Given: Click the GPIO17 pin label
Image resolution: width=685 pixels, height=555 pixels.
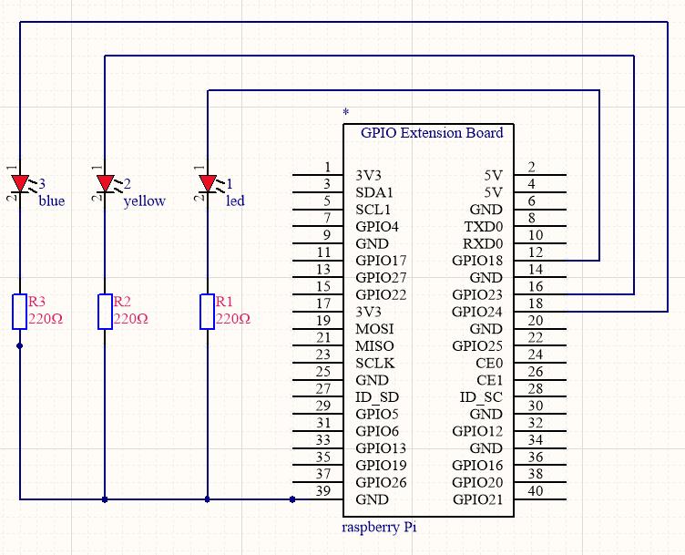Looking at the screenshot, I should click(381, 261).
